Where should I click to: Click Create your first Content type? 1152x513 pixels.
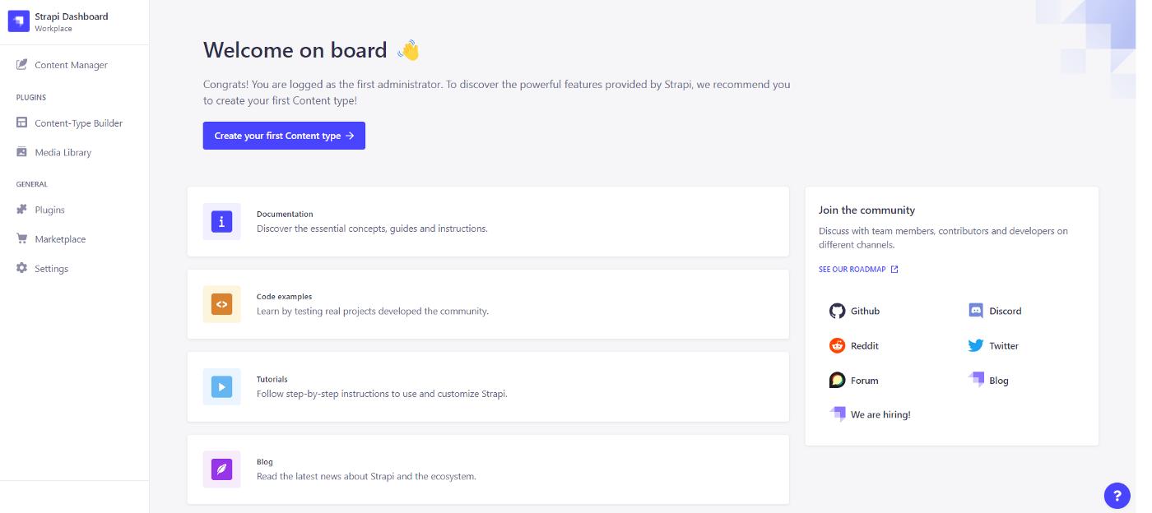point(284,136)
